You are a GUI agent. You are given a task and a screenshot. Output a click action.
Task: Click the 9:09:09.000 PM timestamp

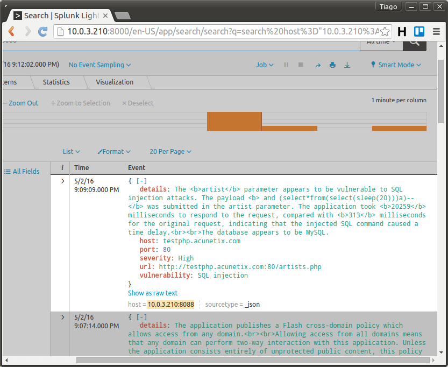click(97, 190)
